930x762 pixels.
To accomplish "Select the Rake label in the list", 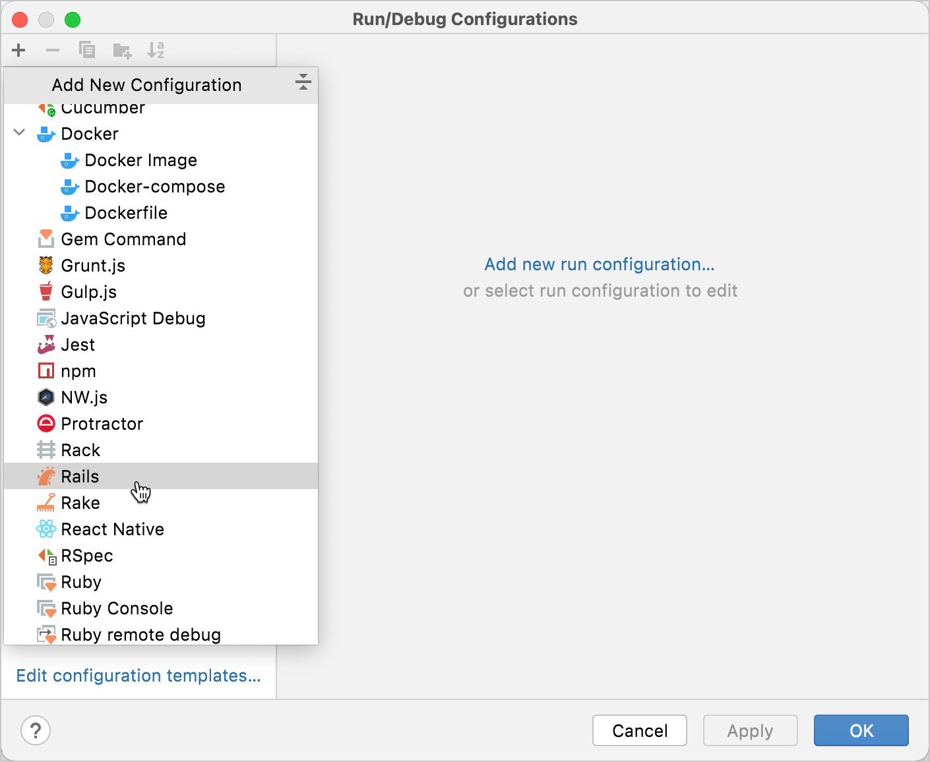I will point(80,503).
